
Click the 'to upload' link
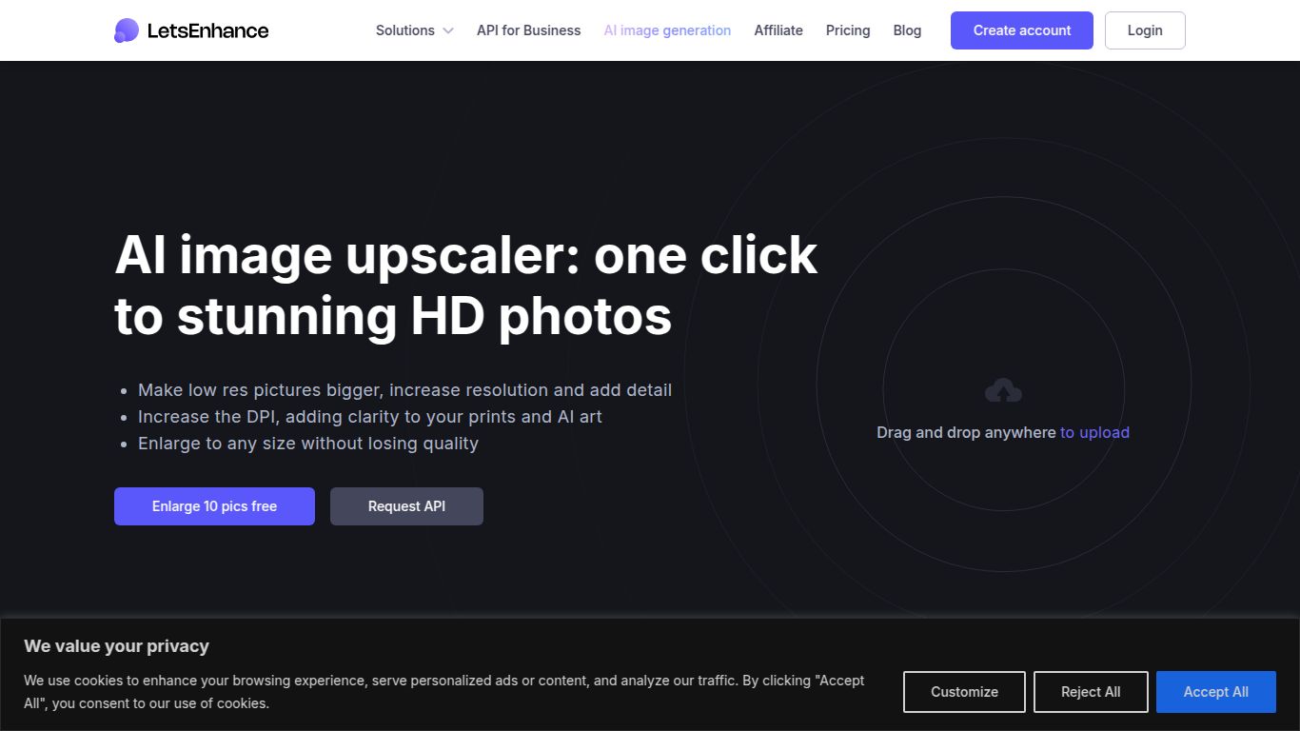point(1094,432)
